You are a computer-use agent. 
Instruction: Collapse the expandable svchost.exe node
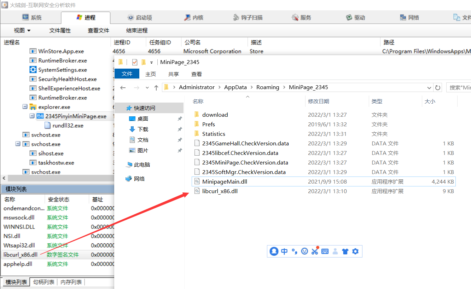(x=18, y=144)
